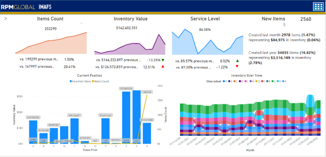This screenshot has width=326, height=157.
Task: Select the class X bar in Current Position
Action: pyautogui.click(x=147, y=133)
